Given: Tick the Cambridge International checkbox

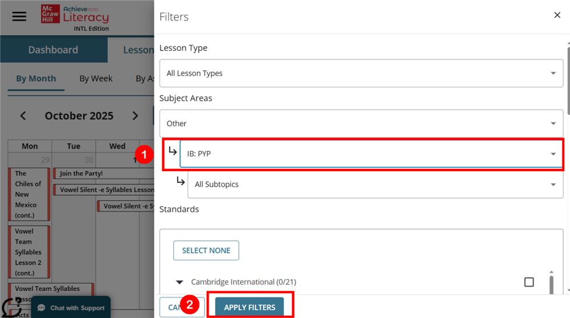Looking at the screenshot, I should coord(529,282).
